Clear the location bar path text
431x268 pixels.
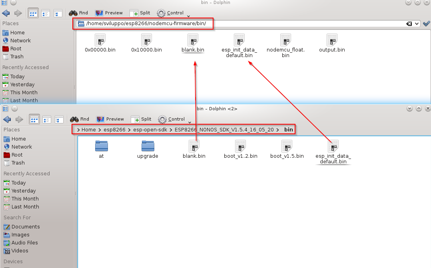coord(409,24)
